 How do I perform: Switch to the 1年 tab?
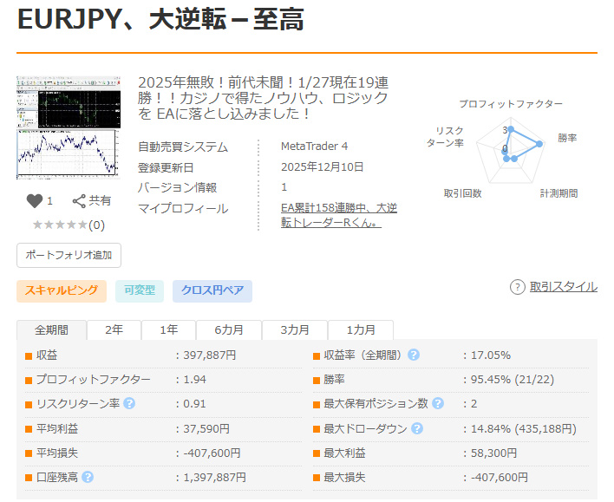tap(169, 329)
